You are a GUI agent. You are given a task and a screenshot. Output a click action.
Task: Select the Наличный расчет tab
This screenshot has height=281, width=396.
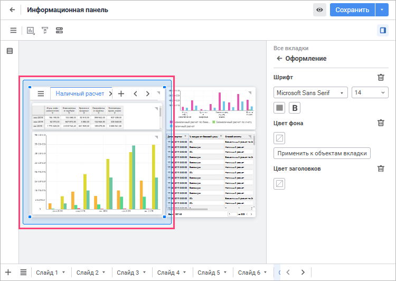pyautogui.click(x=80, y=93)
